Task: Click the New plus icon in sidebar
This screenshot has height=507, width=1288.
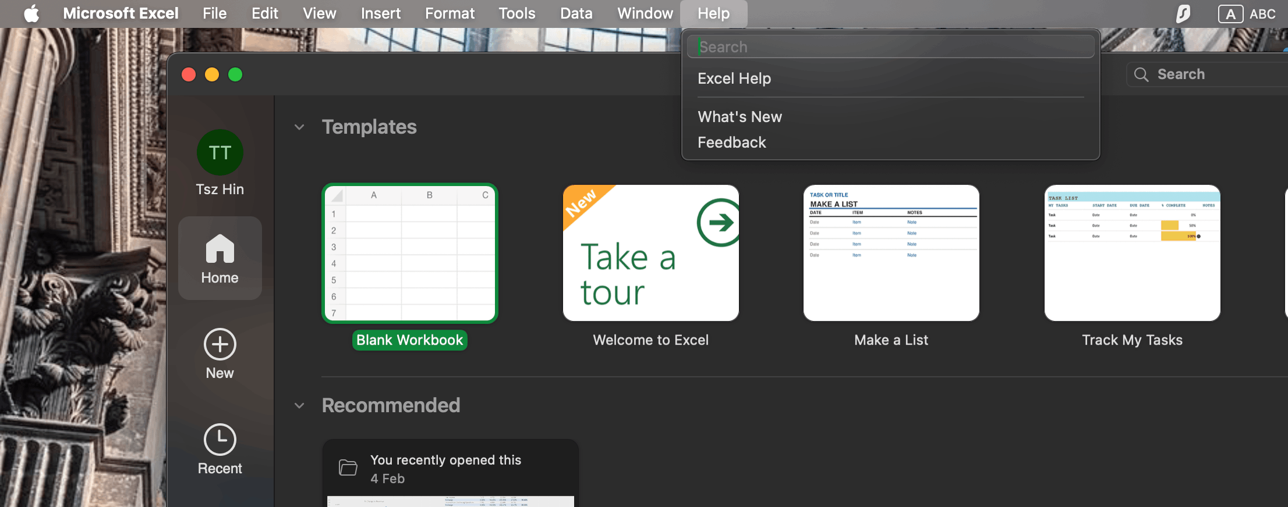Action: point(220,344)
